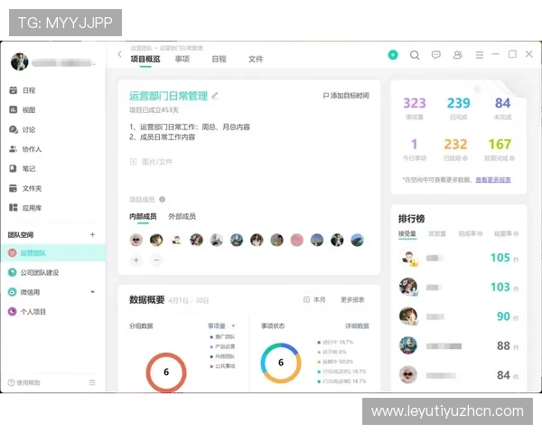Select the 内部成员 tab
Viewport: 542px width, 434px height.
[x=143, y=217]
